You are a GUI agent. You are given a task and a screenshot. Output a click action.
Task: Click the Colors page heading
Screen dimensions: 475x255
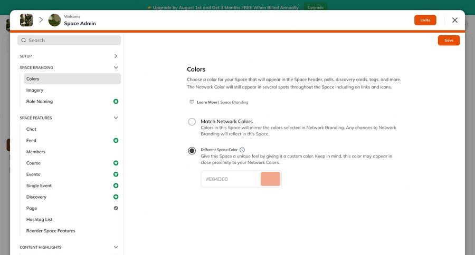(196, 69)
